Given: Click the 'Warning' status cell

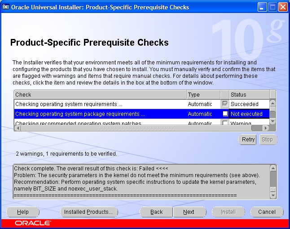Looking at the screenshot, I should click(249, 123).
